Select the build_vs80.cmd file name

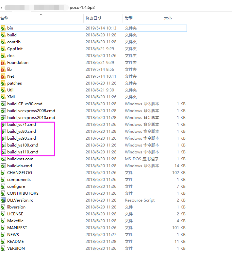click(22, 131)
